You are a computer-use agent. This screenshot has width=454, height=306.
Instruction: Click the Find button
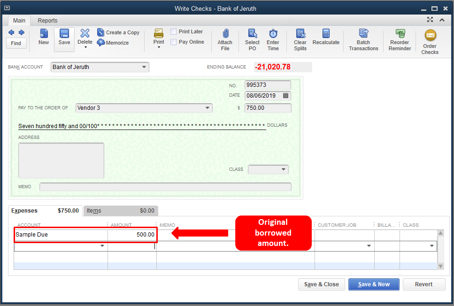16,43
